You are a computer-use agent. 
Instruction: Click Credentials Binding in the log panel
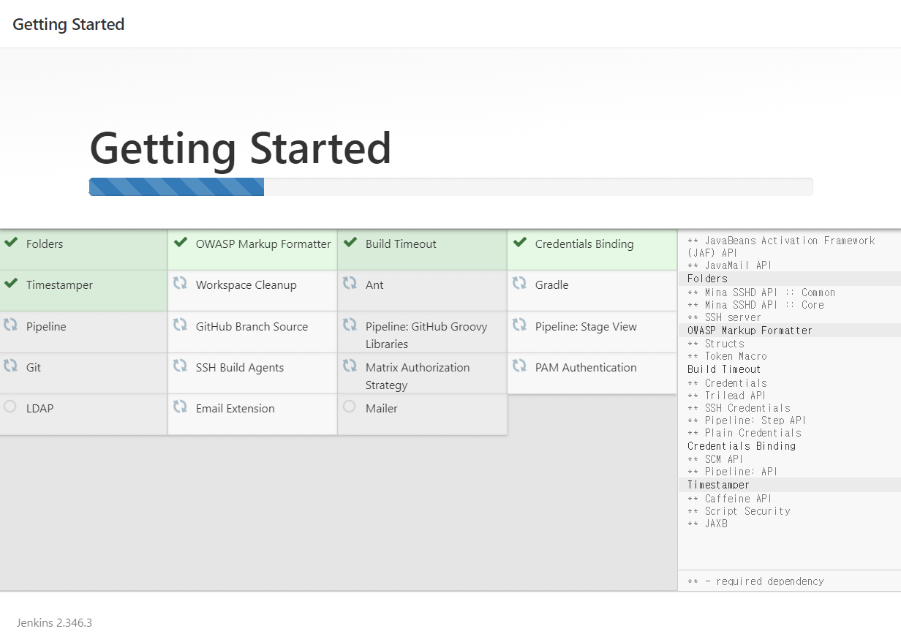point(742,446)
